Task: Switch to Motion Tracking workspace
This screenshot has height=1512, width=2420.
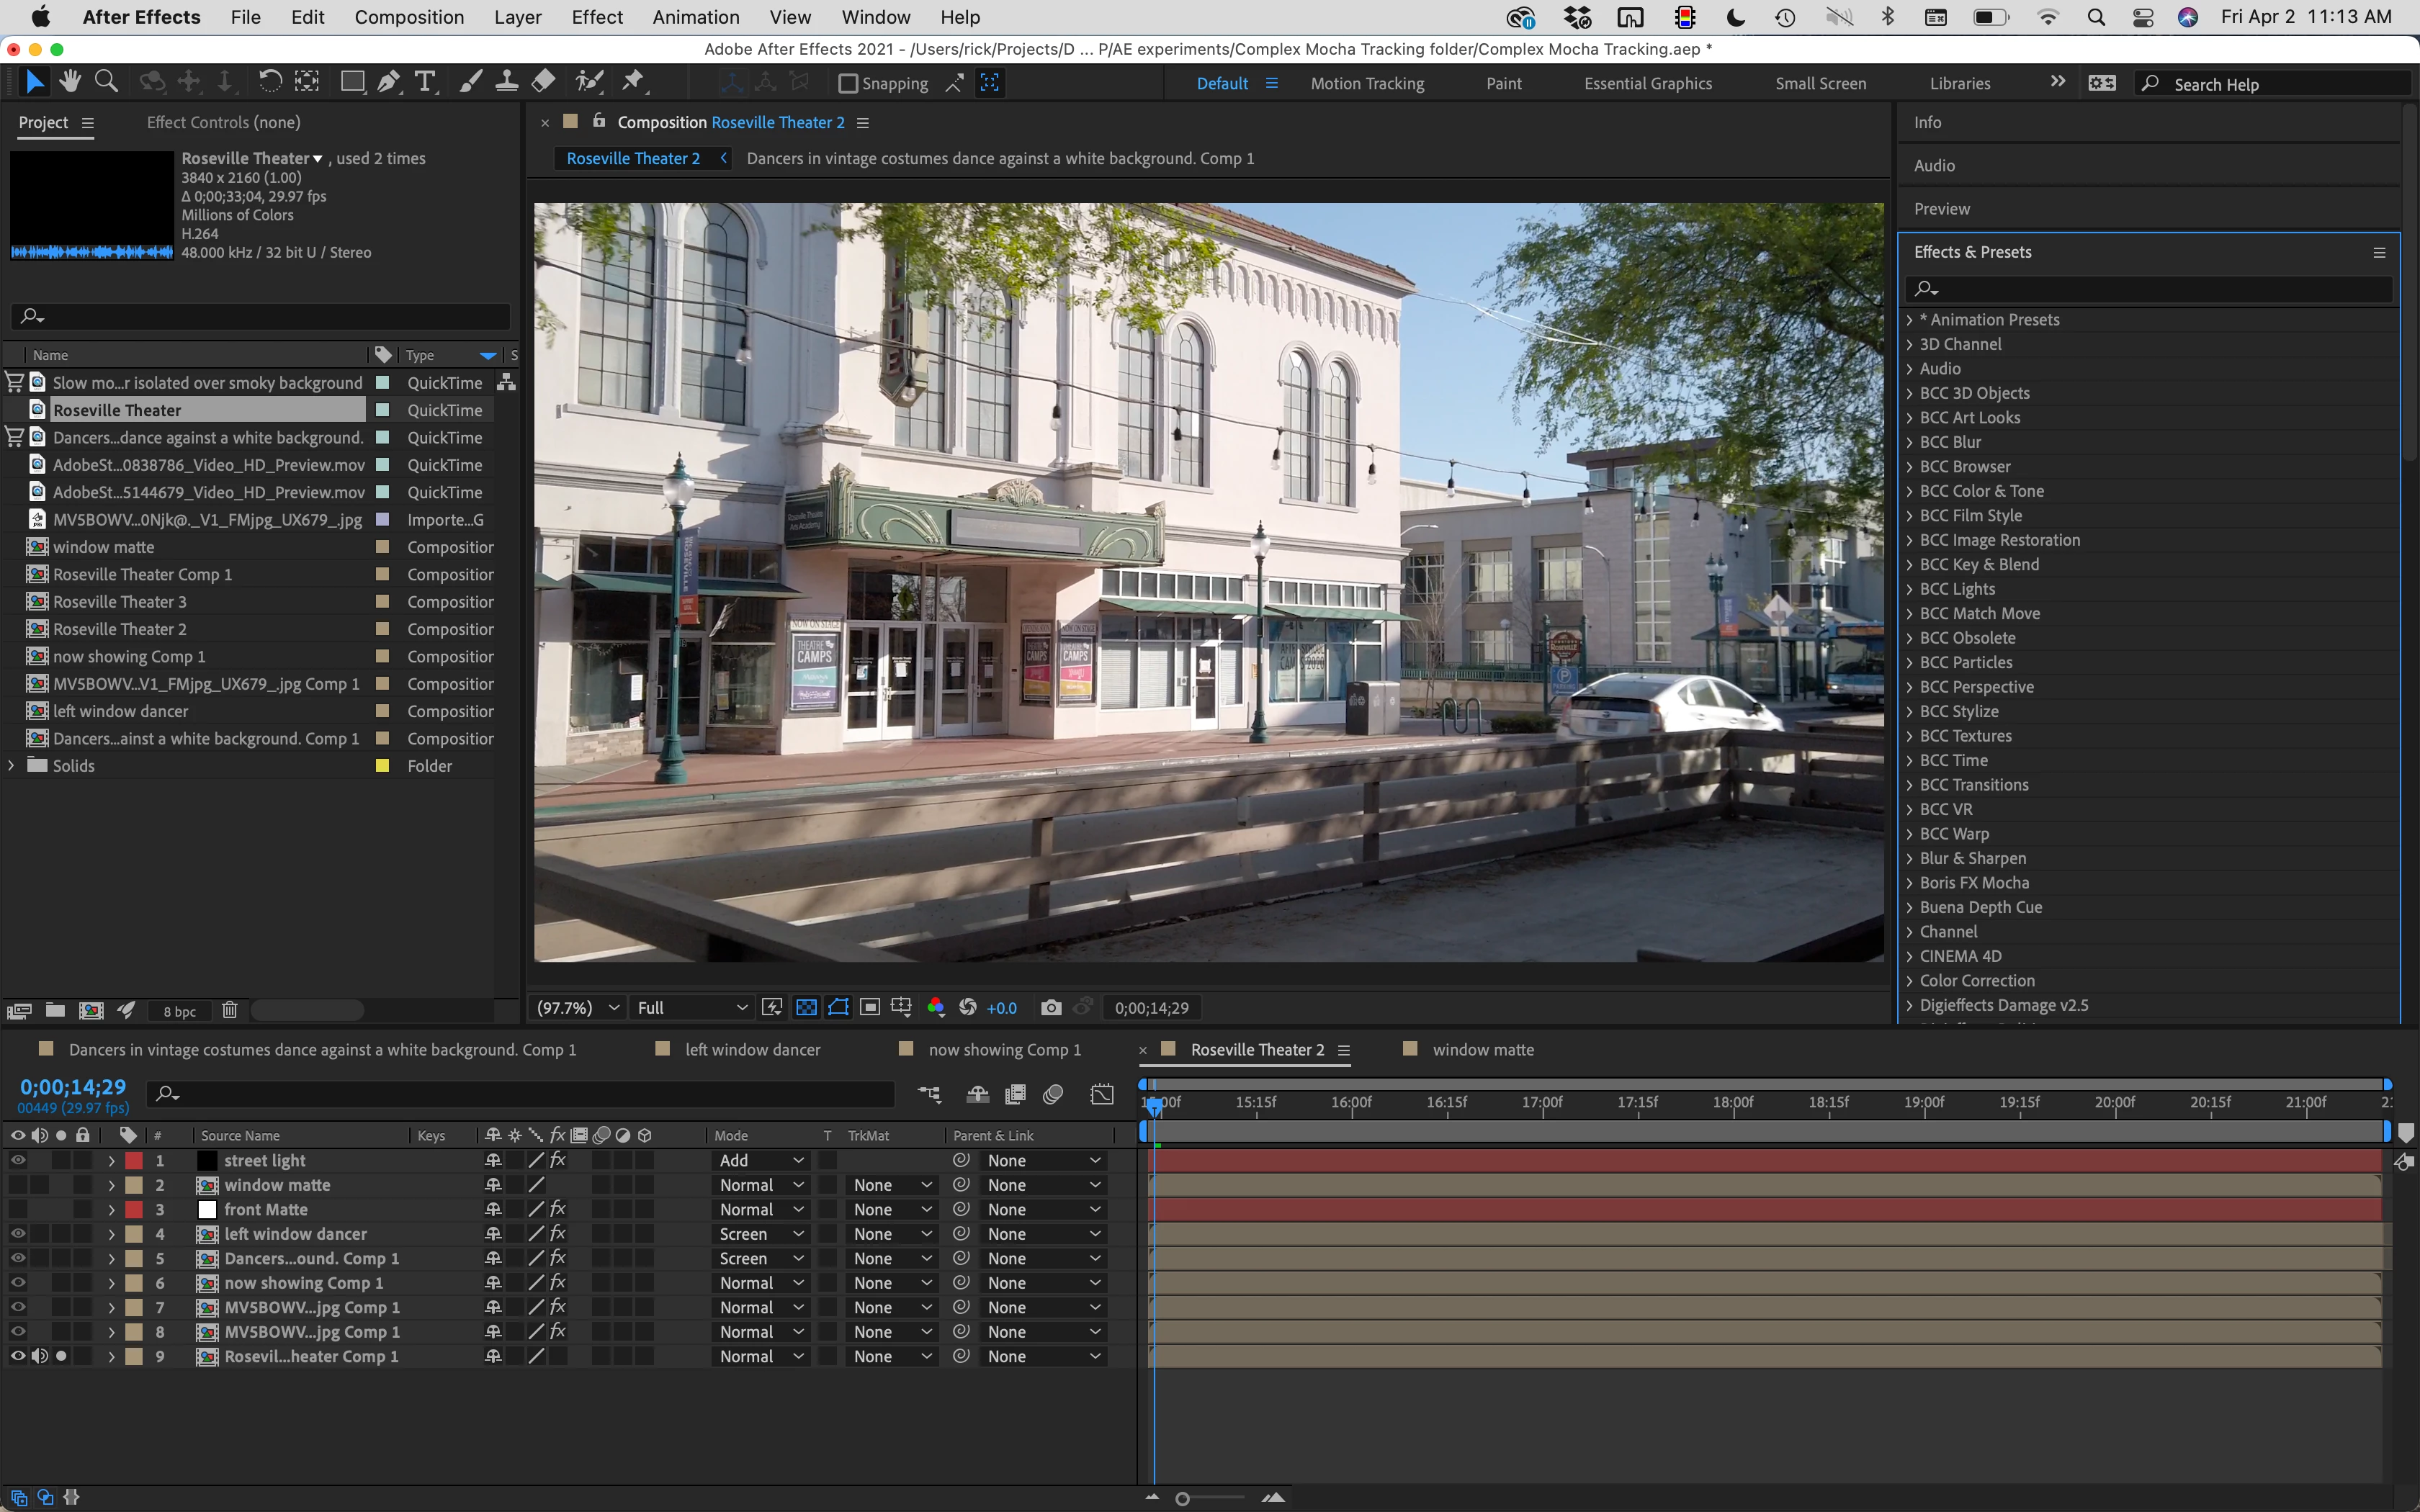Action: click(x=1367, y=84)
